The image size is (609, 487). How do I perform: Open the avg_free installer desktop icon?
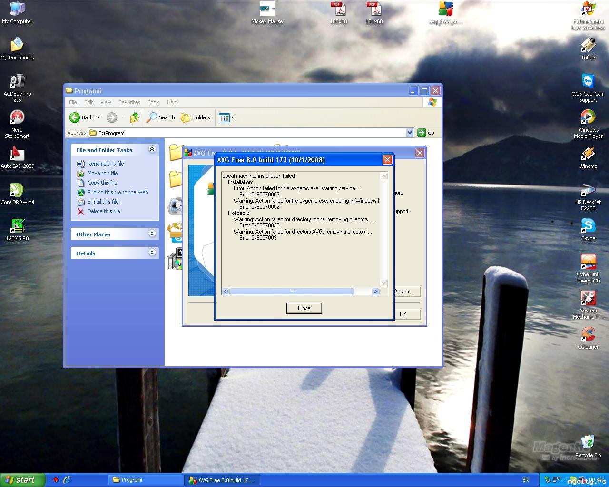pyautogui.click(x=445, y=13)
